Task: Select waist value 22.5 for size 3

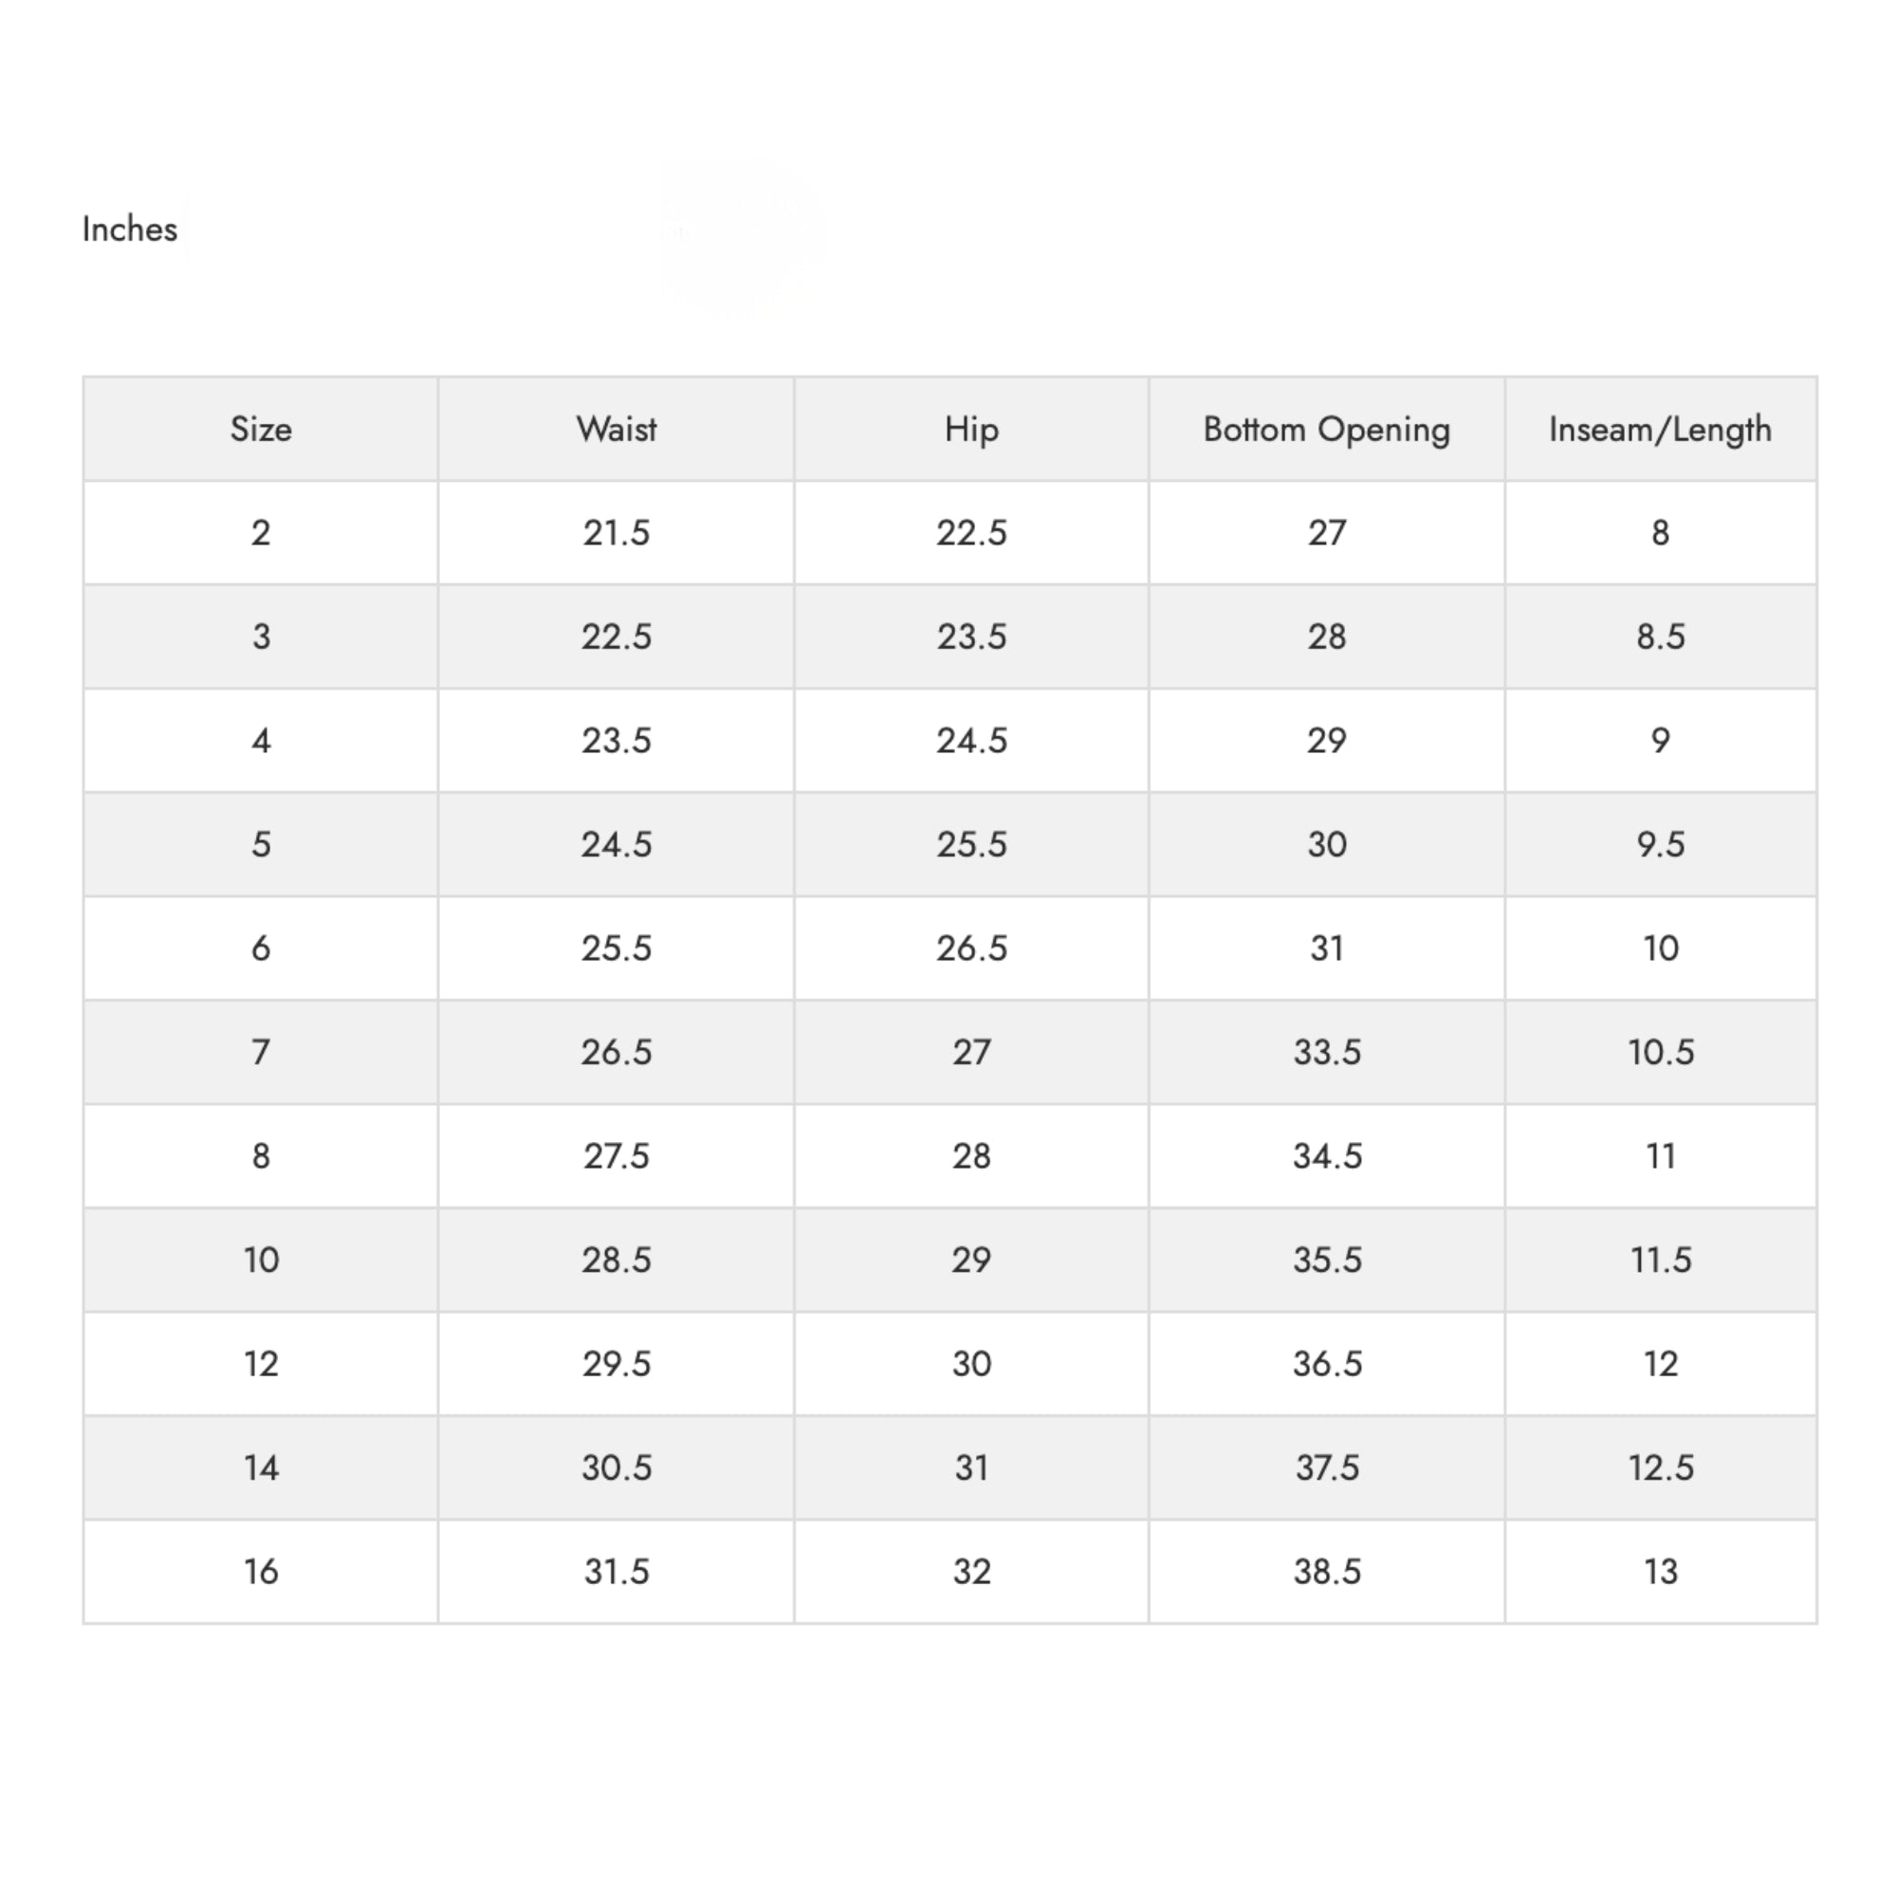Action: (617, 636)
